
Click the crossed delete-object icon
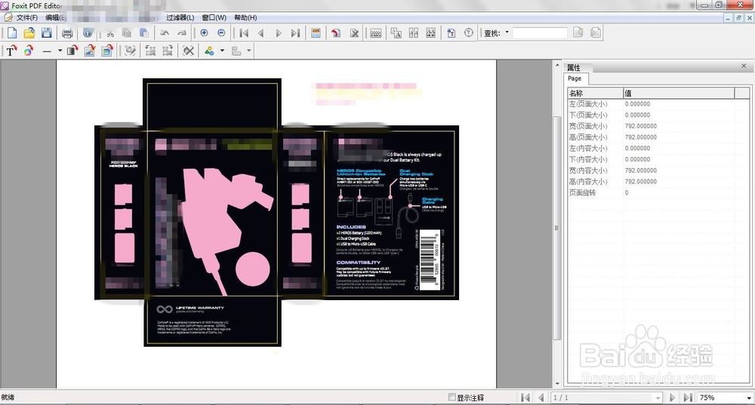188,51
